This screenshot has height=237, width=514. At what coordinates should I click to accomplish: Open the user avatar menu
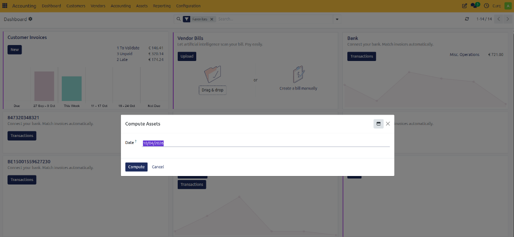click(507, 6)
